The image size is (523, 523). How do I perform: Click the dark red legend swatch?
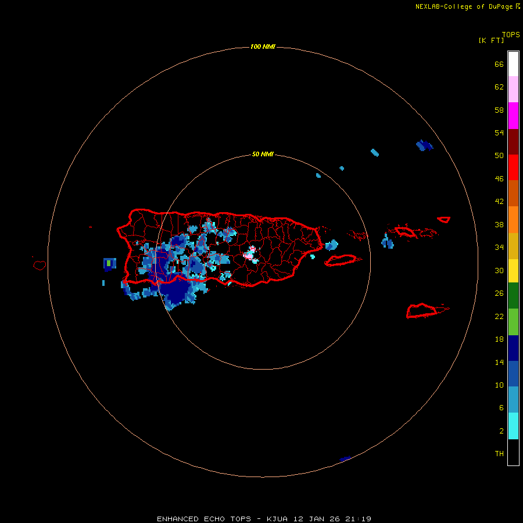coord(513,142)
